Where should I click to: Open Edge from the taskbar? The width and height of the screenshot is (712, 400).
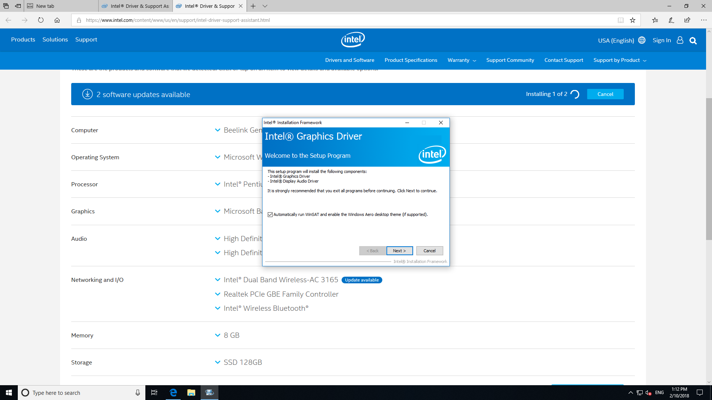pyautogui.click(x=173, y=393)
